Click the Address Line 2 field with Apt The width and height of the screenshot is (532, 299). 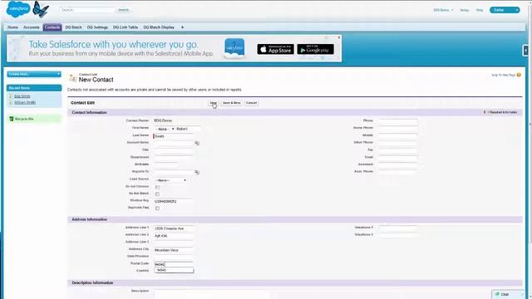click(x=174, y=236)
